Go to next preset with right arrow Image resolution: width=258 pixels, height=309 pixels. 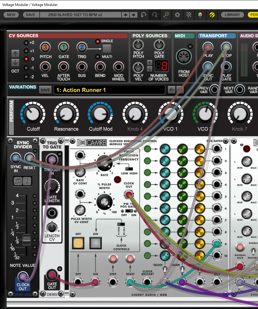point(133,15)
